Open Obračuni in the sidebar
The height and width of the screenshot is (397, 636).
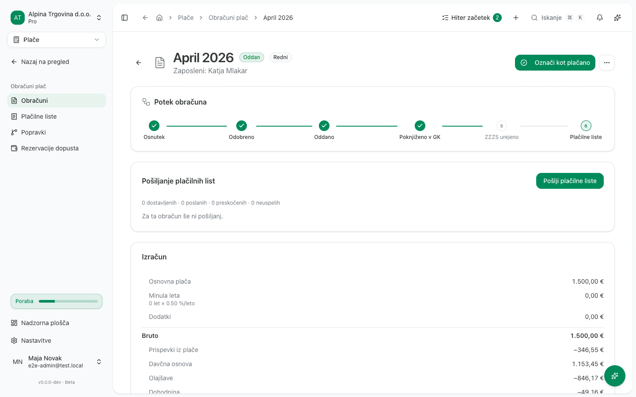coord(57,101)
